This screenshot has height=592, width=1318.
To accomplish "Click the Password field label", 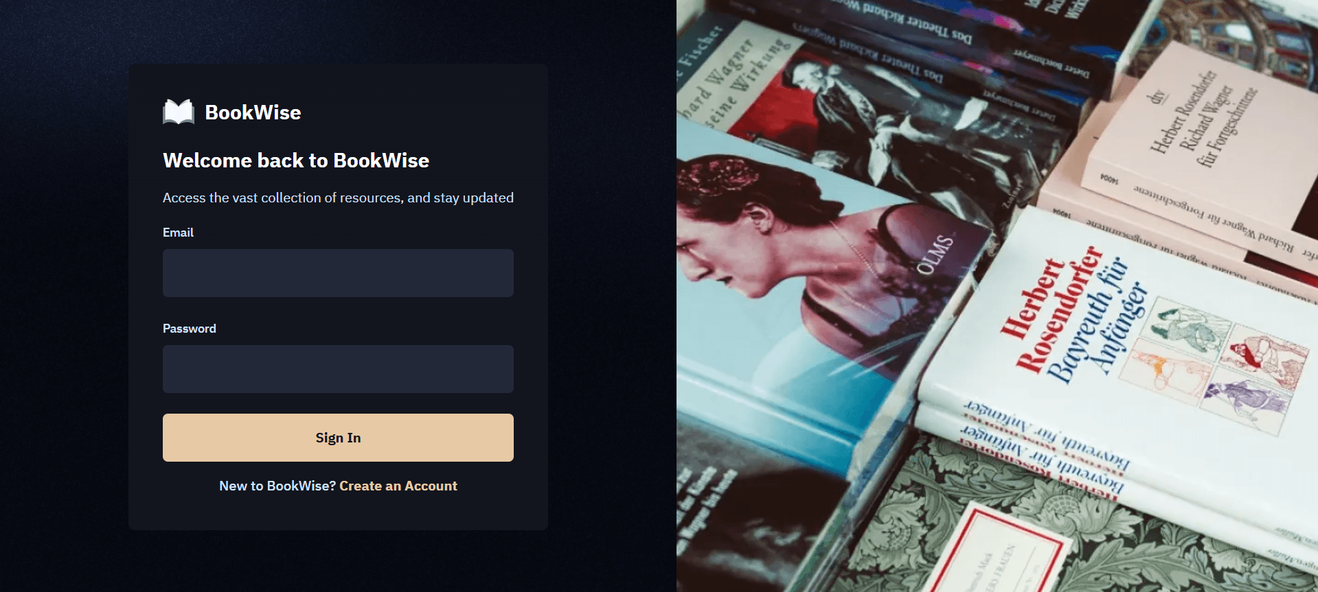I will click(189, 329).
